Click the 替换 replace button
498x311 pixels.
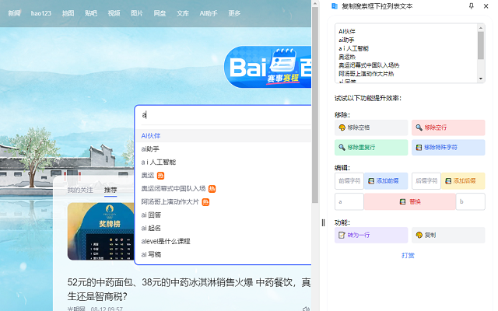click(x=410, y=201)
